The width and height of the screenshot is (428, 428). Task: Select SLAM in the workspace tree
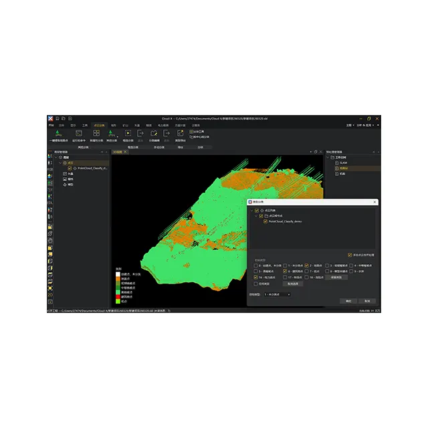pyautogui.click(x=343, y=163)
